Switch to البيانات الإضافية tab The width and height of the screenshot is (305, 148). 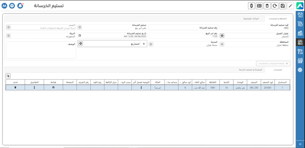tap(251, 19)
